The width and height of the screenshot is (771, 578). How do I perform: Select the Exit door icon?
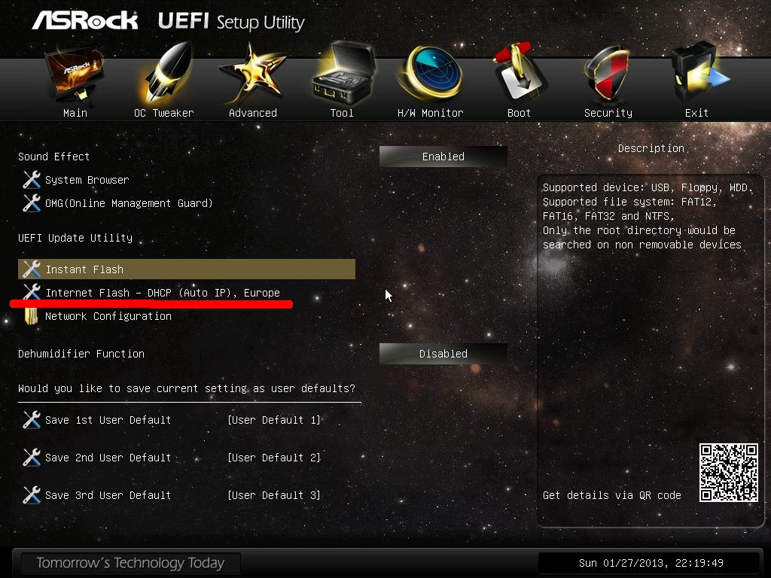coord(698,74)
